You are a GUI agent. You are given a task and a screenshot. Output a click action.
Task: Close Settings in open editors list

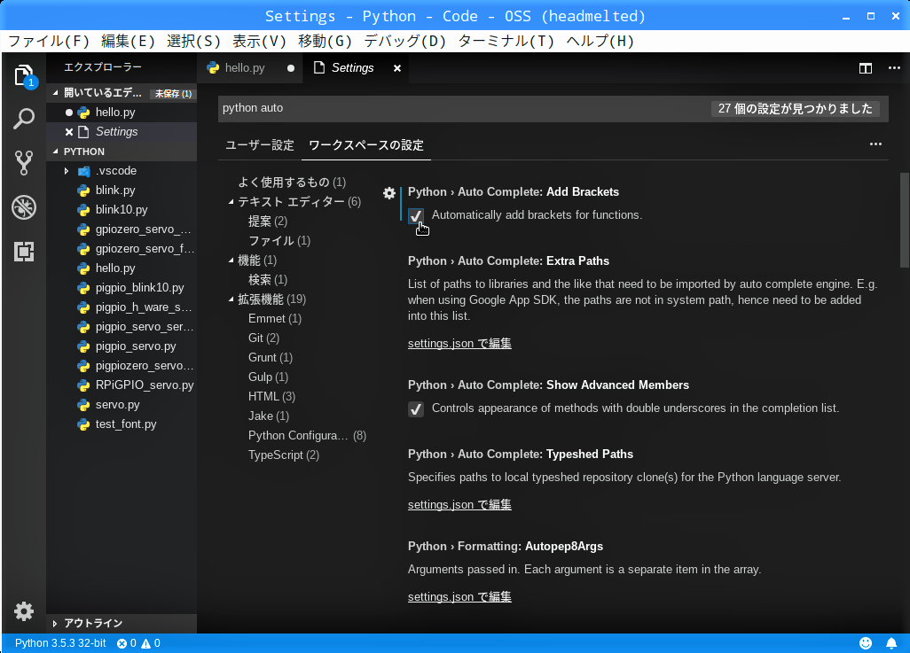click(x=69, y=132)
